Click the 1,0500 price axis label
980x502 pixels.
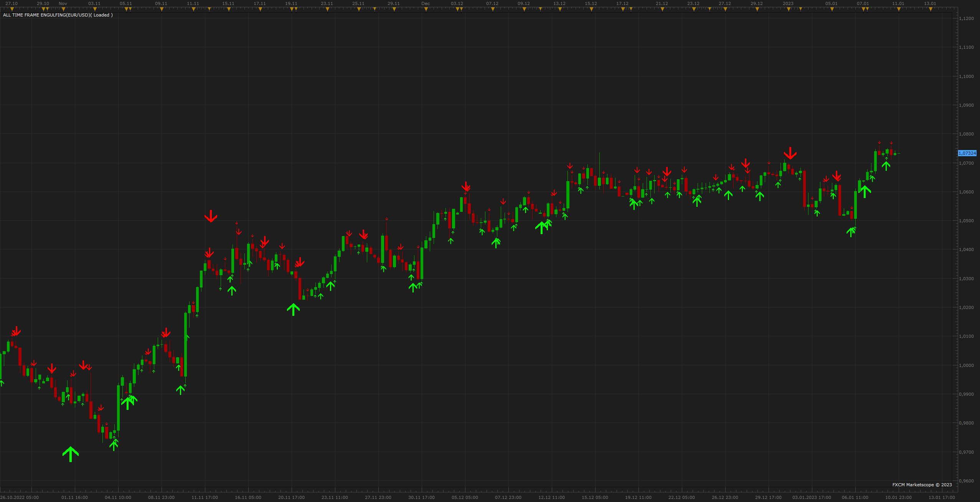pyautogui.click(x=966, y=221)
